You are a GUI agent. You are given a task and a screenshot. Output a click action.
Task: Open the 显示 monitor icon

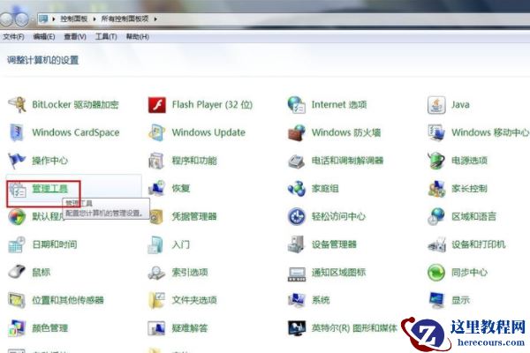coord(437,300)
